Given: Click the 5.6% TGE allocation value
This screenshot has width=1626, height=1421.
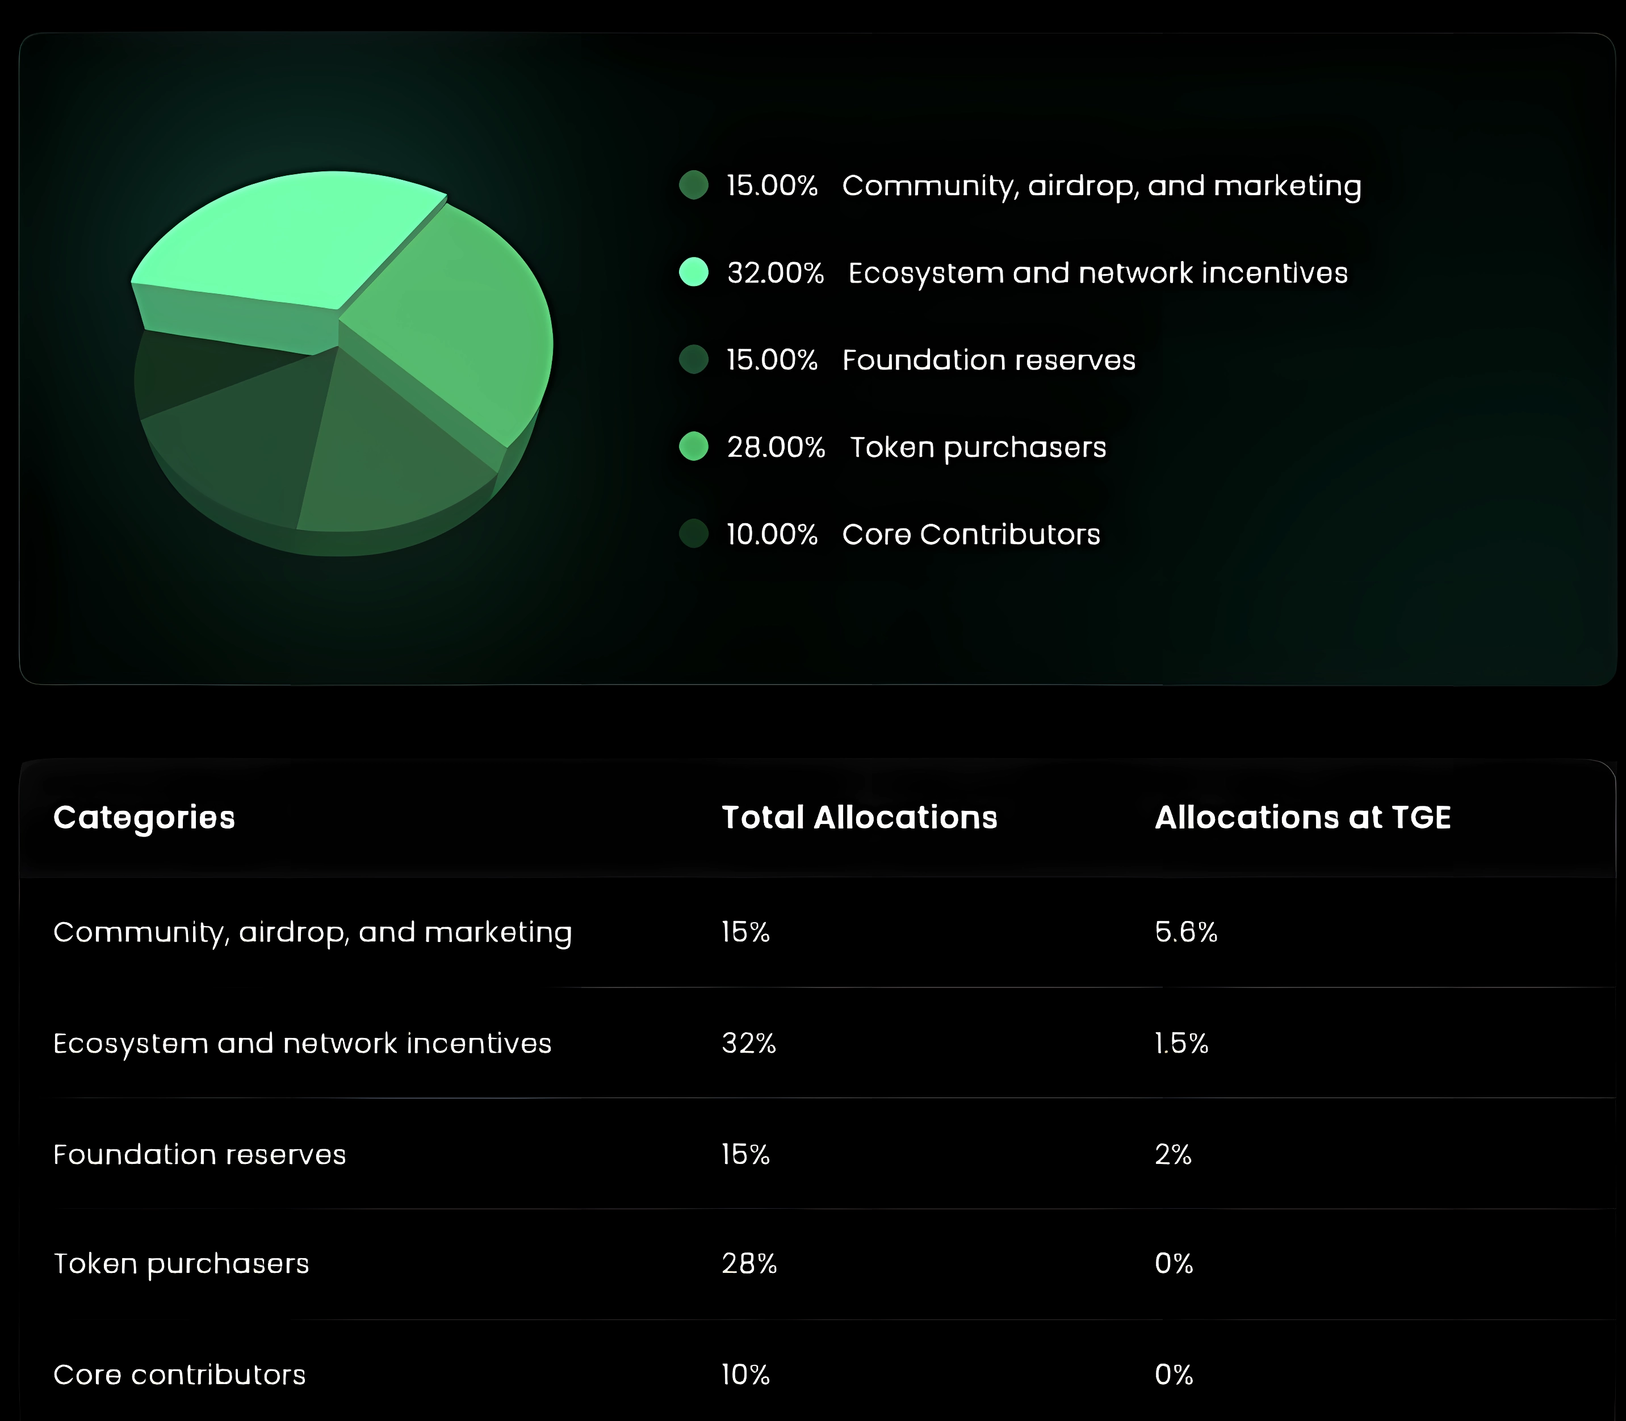Looking at the screenshot, I should 1186,932.
